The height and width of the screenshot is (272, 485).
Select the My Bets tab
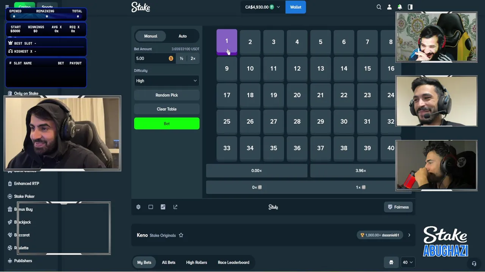tap(144, 262)
